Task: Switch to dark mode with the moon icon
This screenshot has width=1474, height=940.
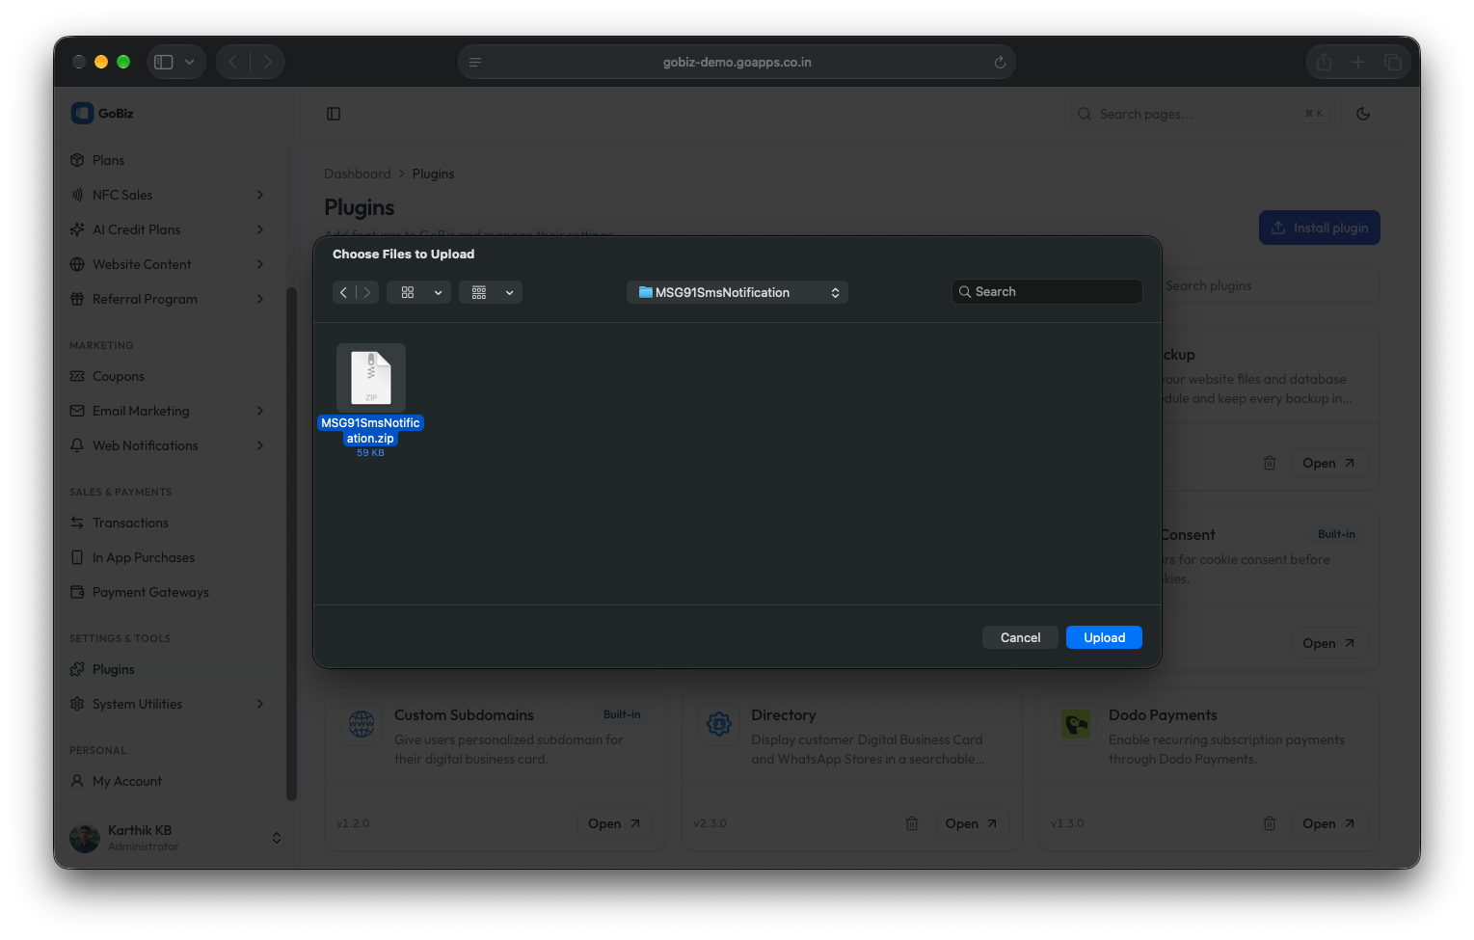Action: 1363,114
